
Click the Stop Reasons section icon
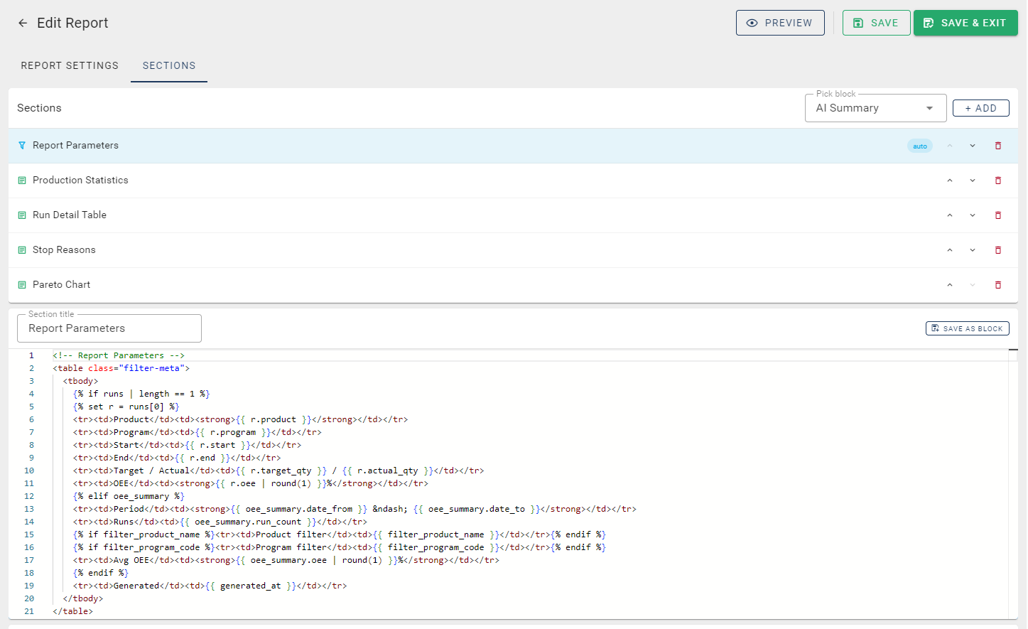point(22,250)
